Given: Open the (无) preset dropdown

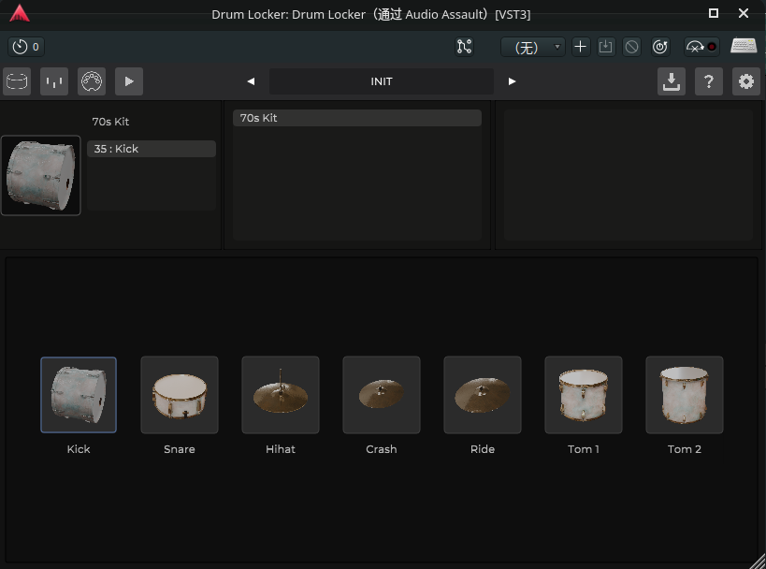Looking at the screenshot, I should tap(532, 47).
